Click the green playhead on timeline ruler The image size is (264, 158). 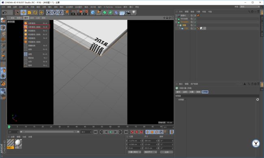(9, 127)
